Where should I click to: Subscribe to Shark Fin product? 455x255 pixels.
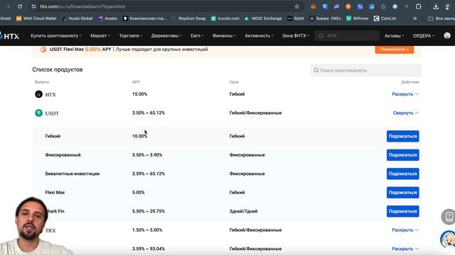(403, 211)
